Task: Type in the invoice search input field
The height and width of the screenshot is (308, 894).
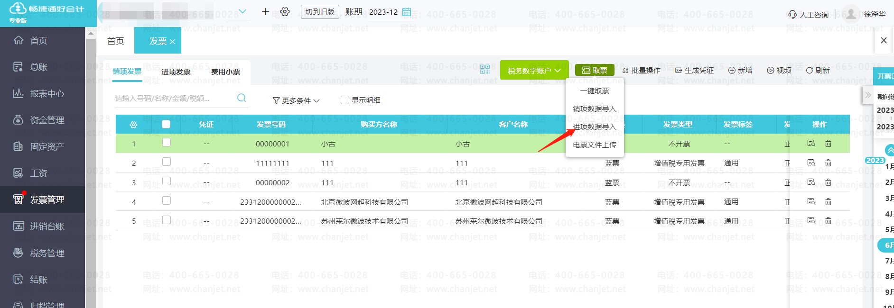Action: tap(173, 99)
